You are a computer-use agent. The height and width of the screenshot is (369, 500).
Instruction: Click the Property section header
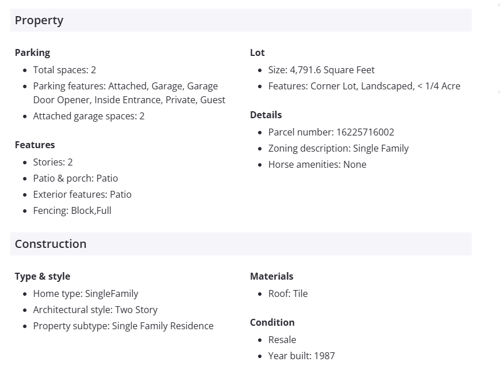point(39,20)
